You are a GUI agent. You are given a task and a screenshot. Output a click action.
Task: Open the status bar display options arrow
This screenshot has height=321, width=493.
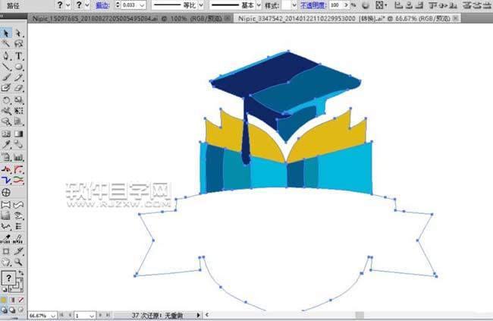click(x=198, y=315)
